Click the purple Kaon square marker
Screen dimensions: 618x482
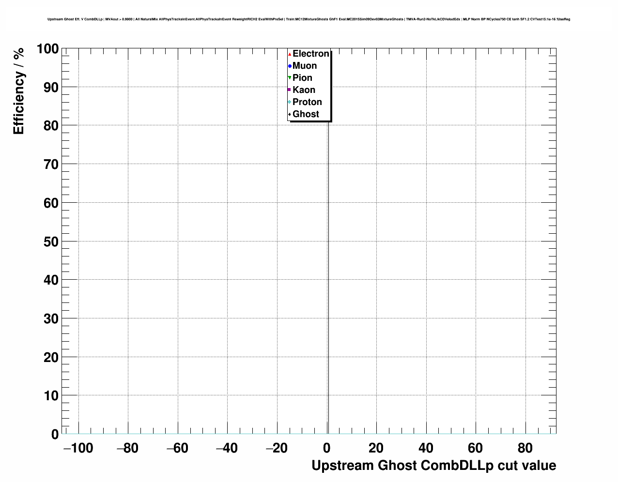(290, 90)
